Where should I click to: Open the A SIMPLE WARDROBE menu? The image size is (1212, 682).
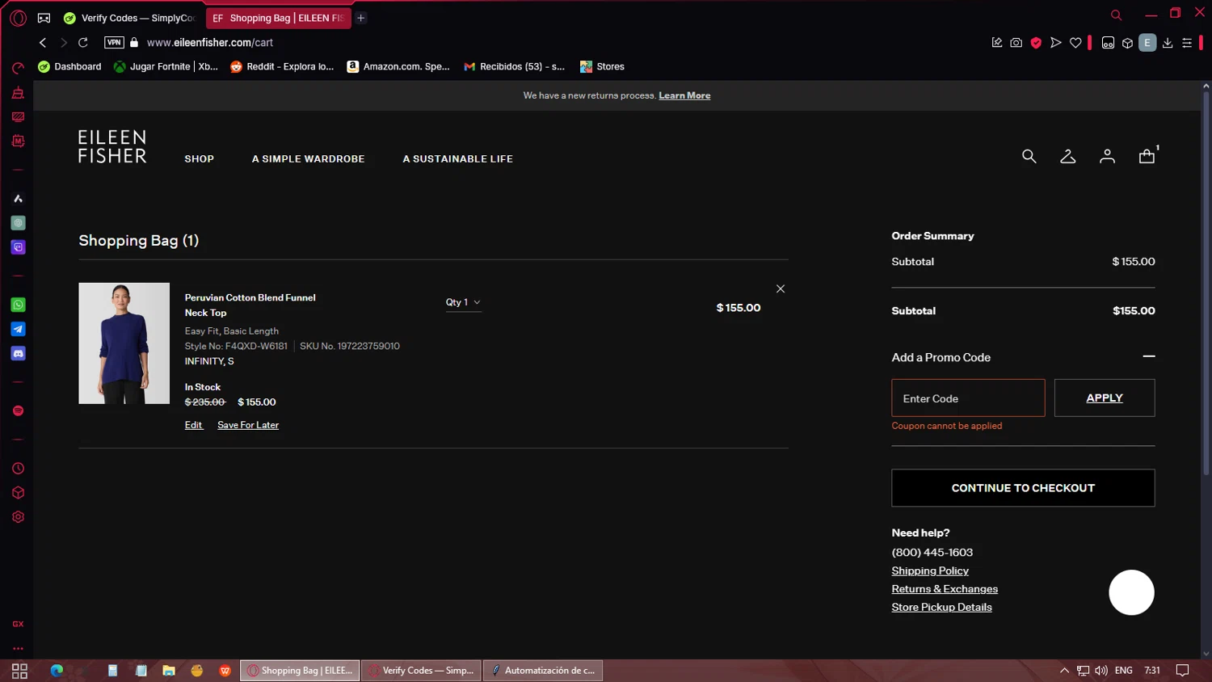coord(308,159)
